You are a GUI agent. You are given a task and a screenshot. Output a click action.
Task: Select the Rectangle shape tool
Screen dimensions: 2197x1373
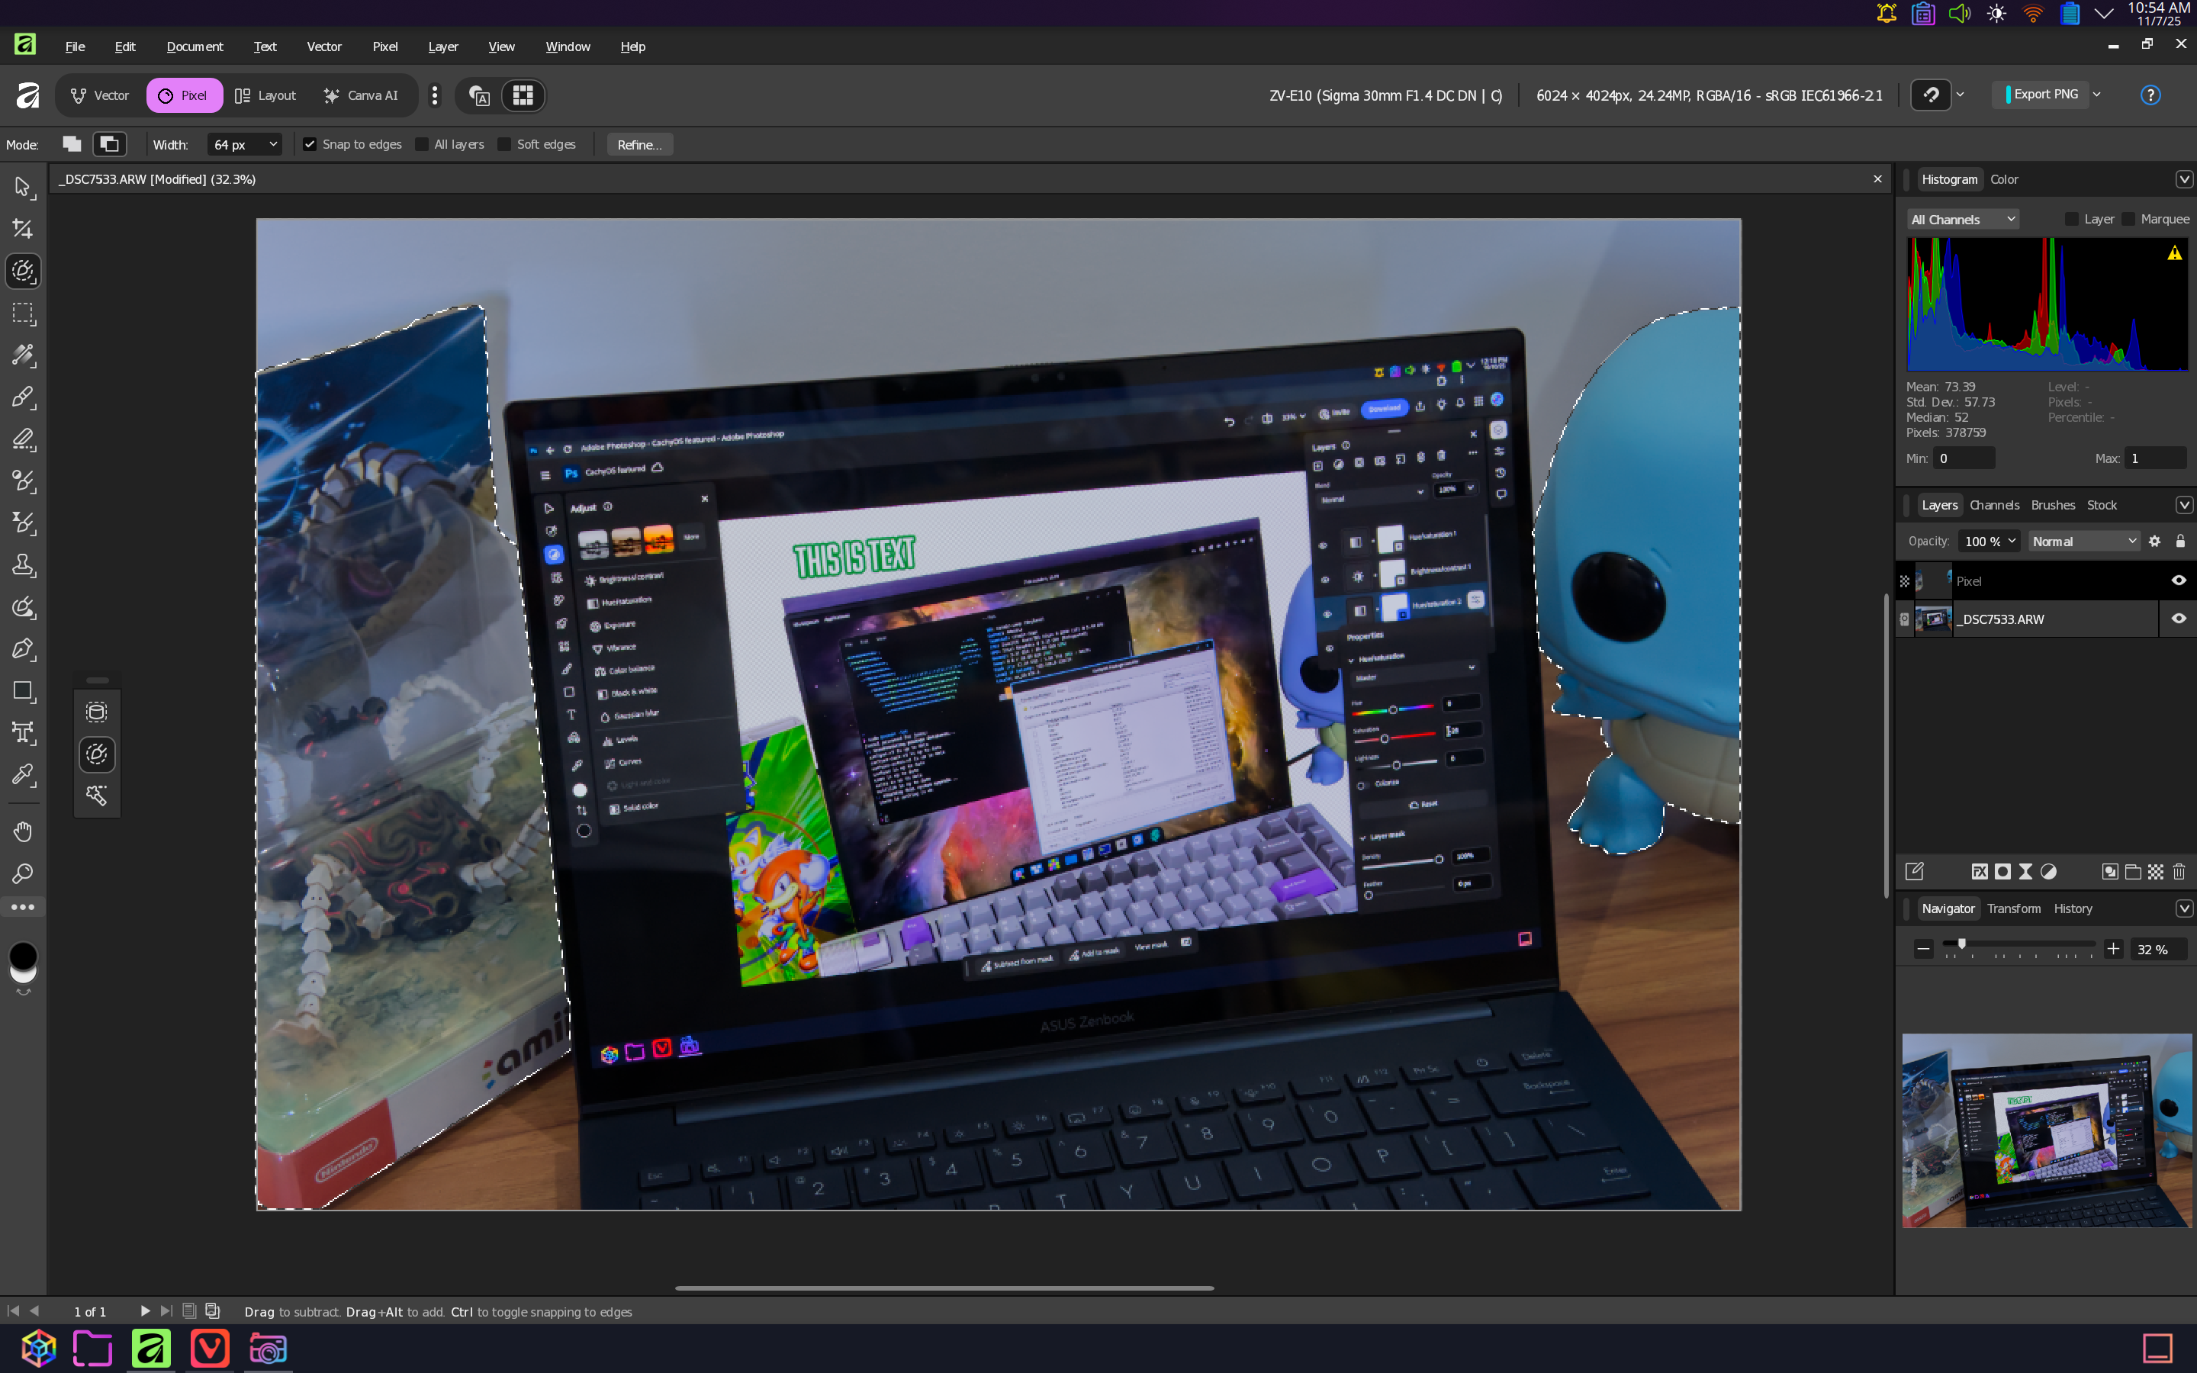[24, 691]
